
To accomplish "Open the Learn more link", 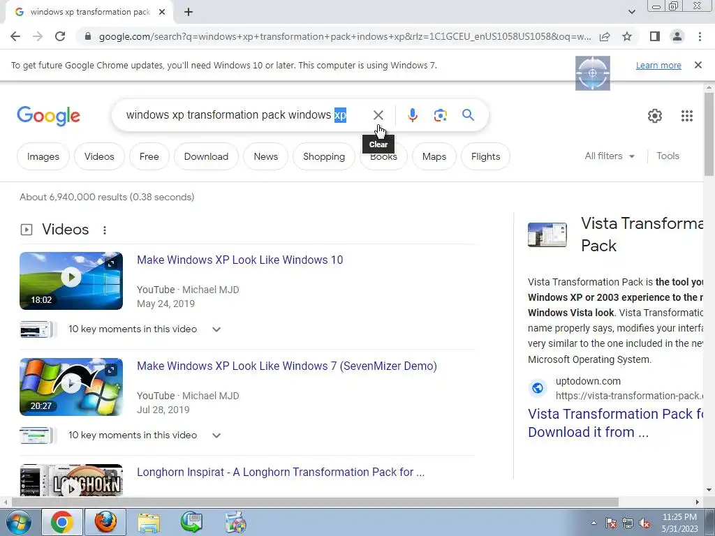I will point(658,65).
